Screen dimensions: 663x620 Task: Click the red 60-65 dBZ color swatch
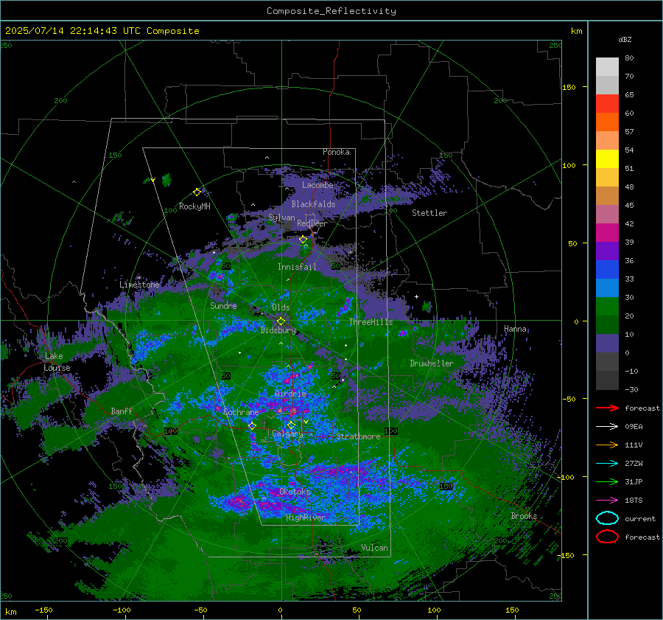click(x=607, y=104)
